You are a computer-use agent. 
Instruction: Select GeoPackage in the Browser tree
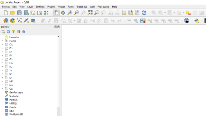pyautogui.click(x=16, y=92)
